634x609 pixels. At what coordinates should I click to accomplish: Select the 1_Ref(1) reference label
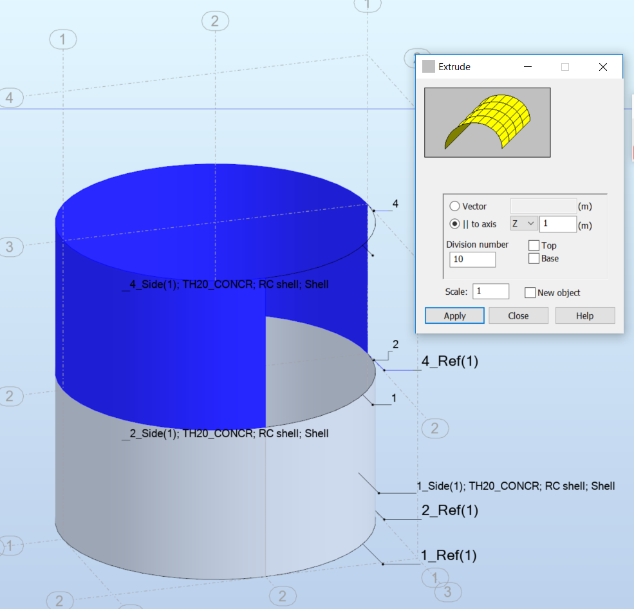[448, 555]
